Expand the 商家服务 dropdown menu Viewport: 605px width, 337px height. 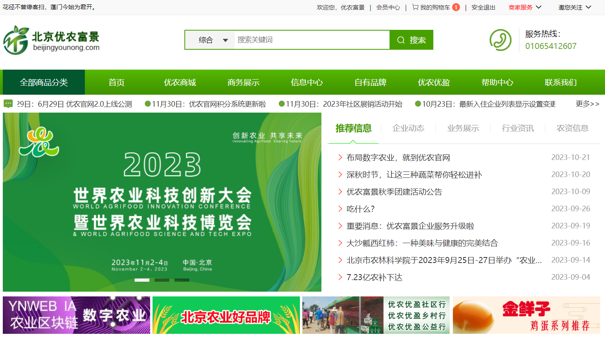[525, 7]
